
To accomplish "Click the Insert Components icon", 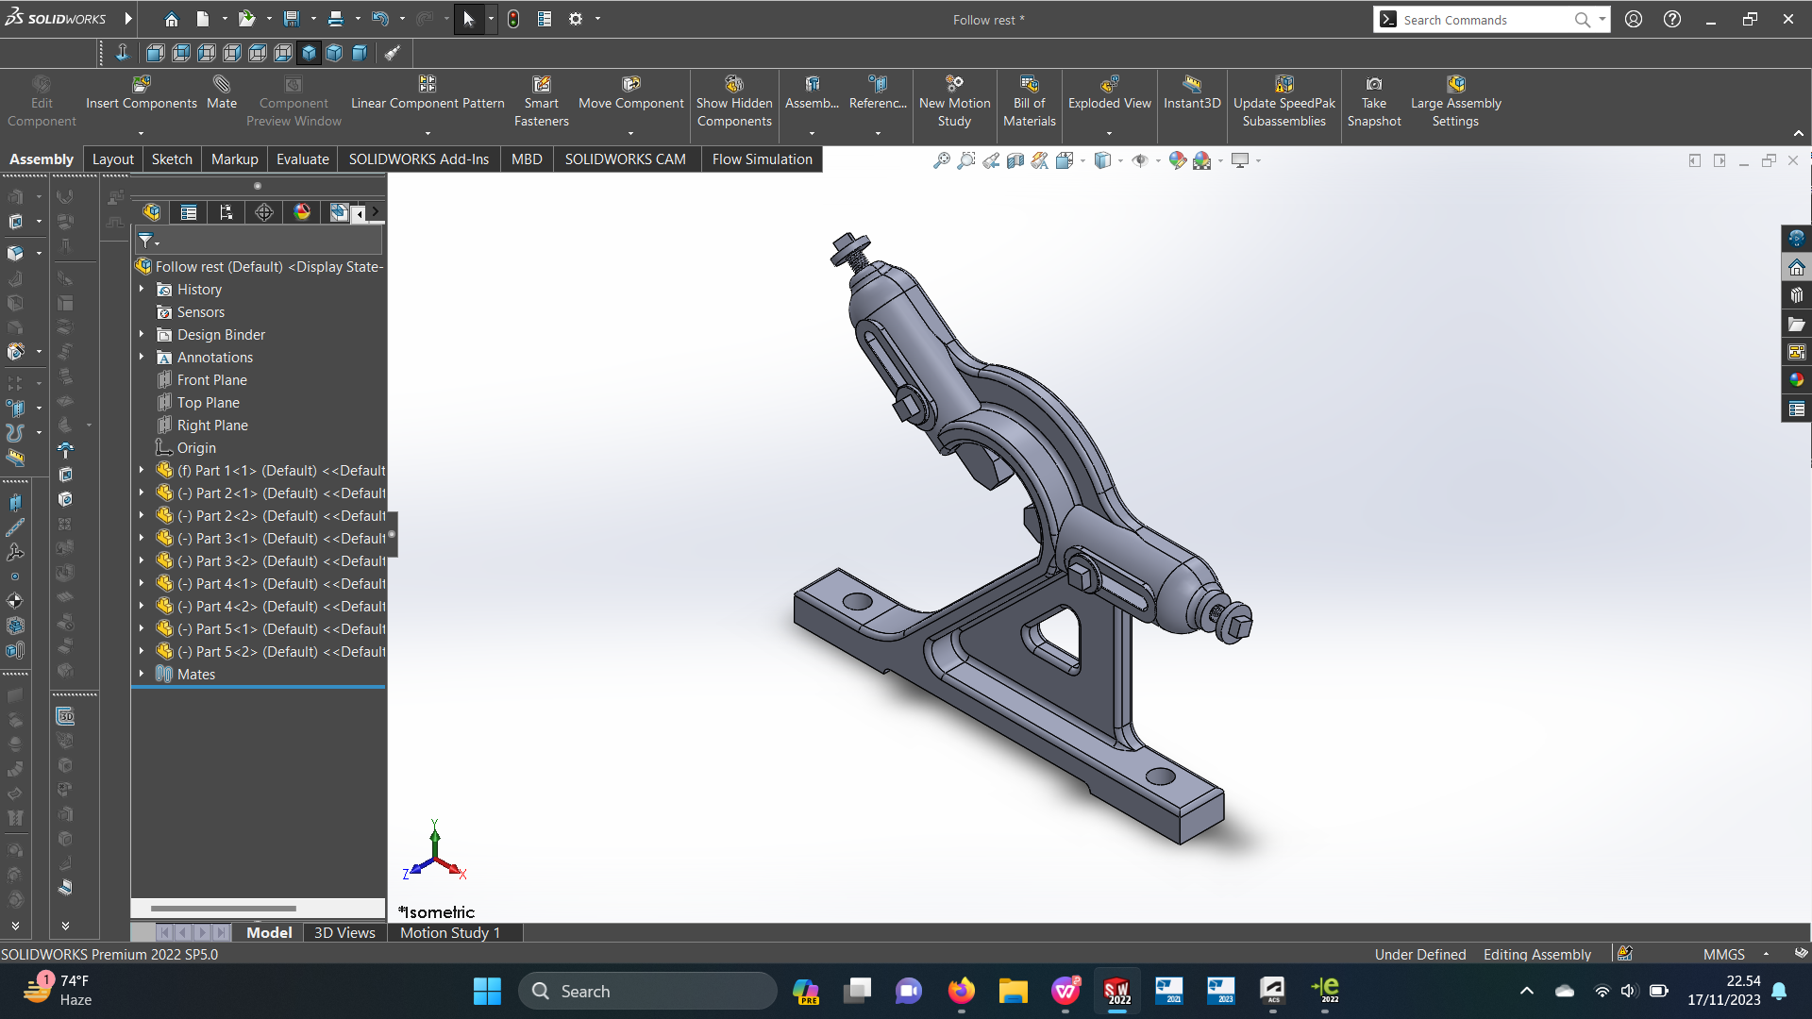I will click(x=142, y=84).
